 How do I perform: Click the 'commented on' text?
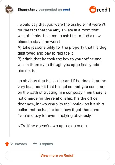point(50,10)
